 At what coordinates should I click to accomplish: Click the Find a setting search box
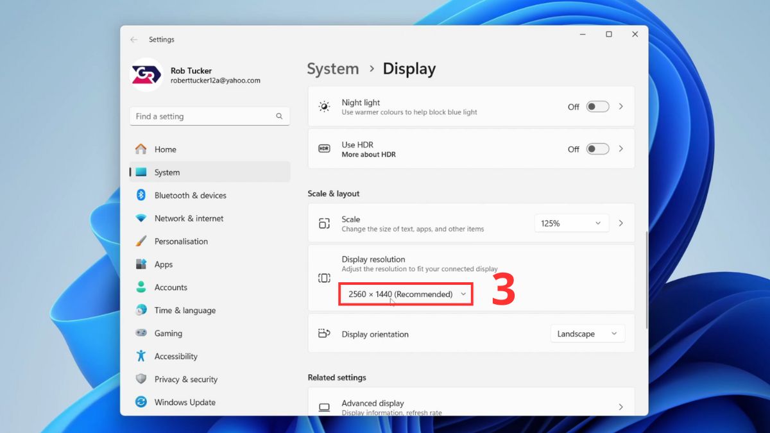coord(210,116)
